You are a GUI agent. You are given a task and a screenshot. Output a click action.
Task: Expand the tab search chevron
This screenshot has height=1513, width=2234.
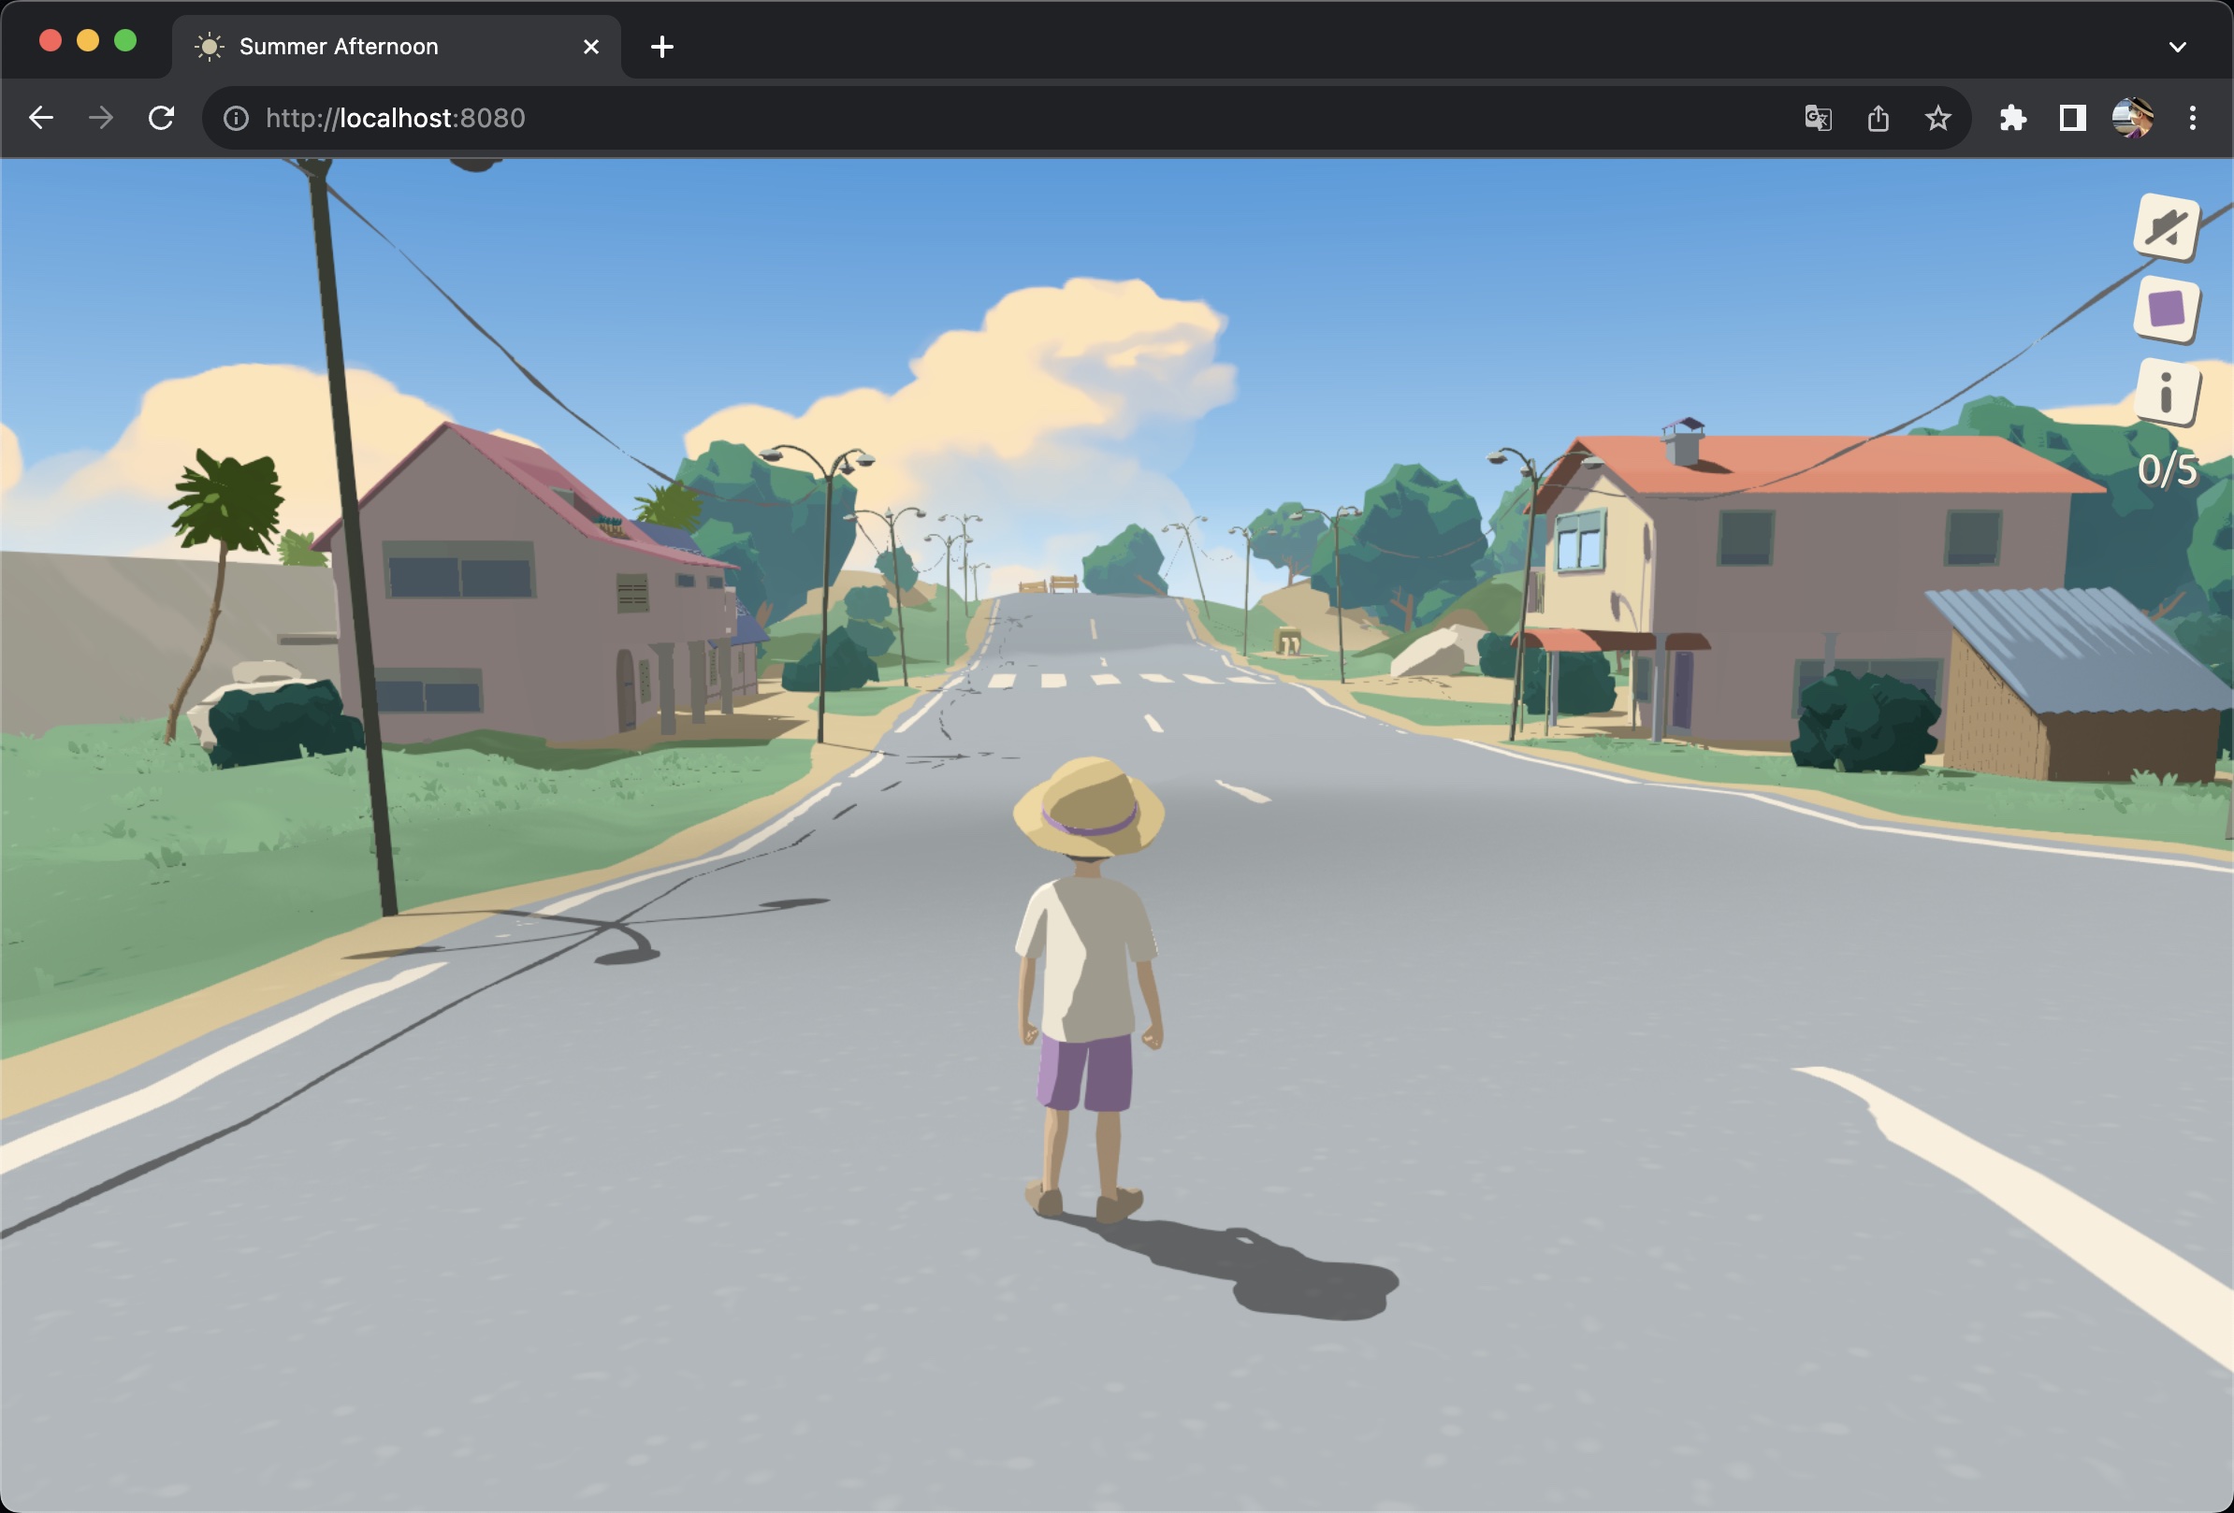click(2178, 46)
